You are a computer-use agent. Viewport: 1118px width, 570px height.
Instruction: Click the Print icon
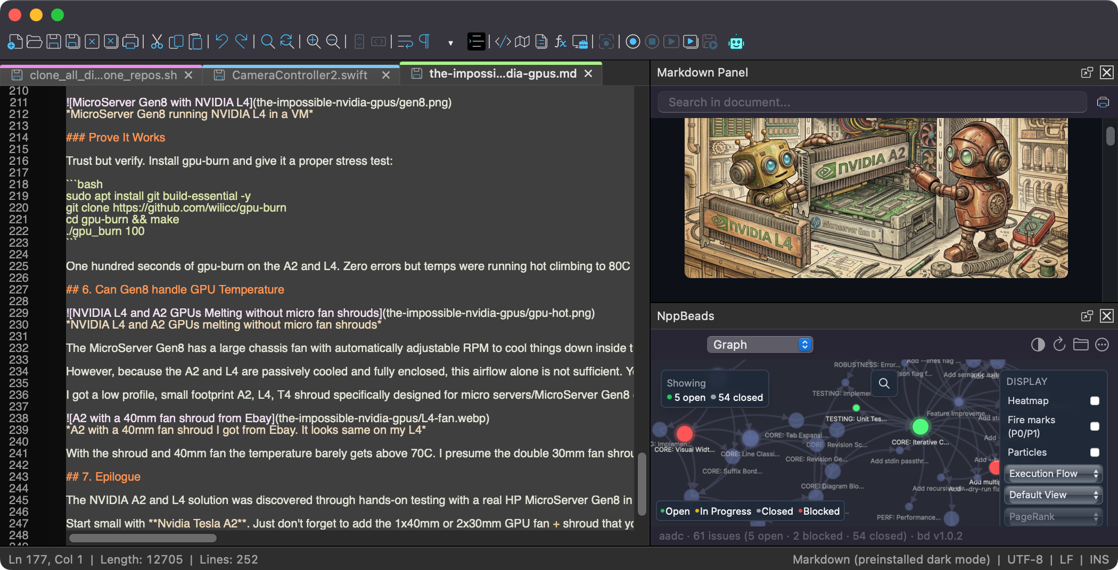pos(130,41)
